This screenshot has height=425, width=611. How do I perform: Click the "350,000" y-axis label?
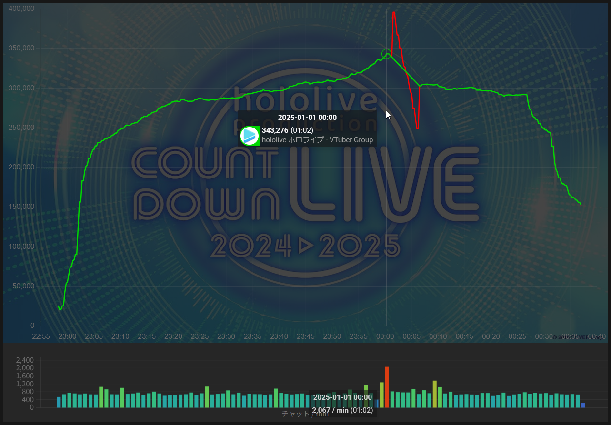(21, 48)
